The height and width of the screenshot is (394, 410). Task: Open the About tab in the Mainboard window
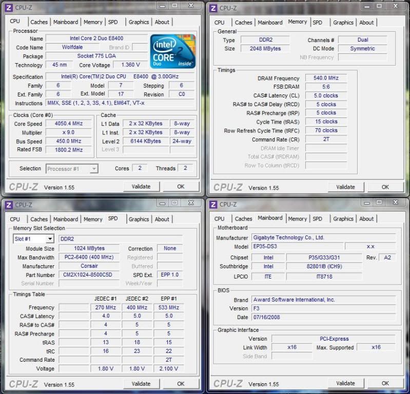click(366, 219)
